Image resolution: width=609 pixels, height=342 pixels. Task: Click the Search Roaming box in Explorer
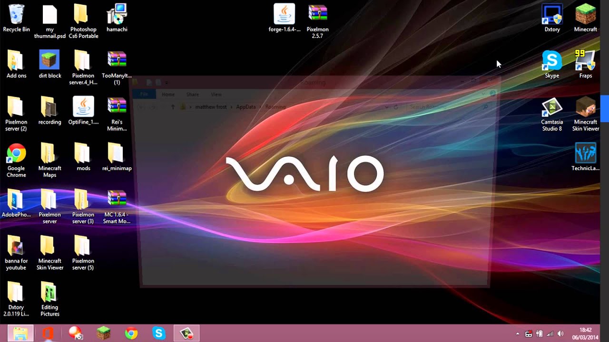pyautogui.click(x=449, y=107)
